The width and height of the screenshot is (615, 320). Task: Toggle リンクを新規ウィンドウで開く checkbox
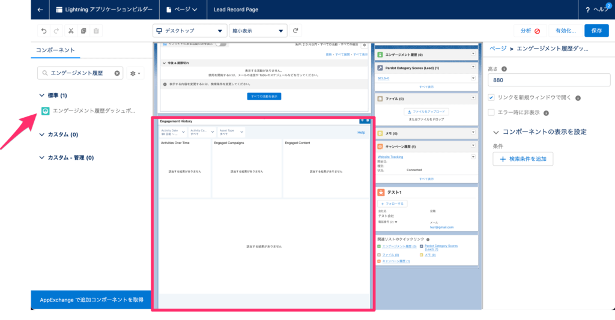491,97
